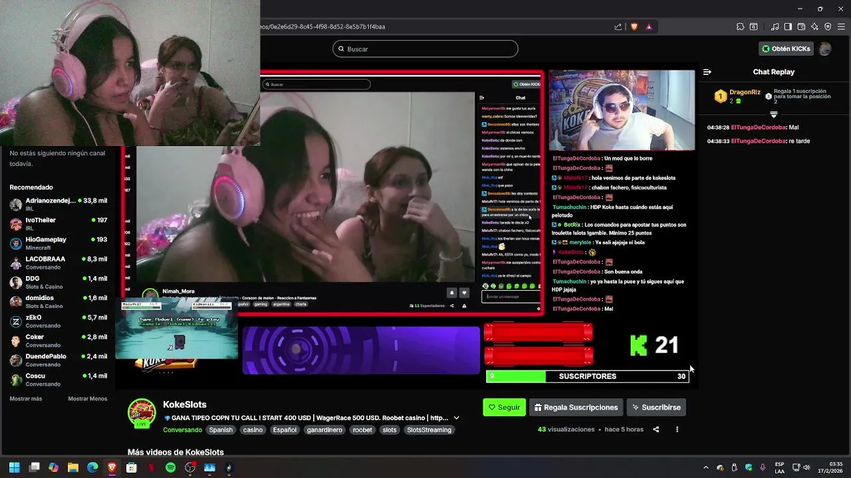Click the share icon next to hace 5 horas
This screenshot has height=478, width=851.
tap(656, 430)
